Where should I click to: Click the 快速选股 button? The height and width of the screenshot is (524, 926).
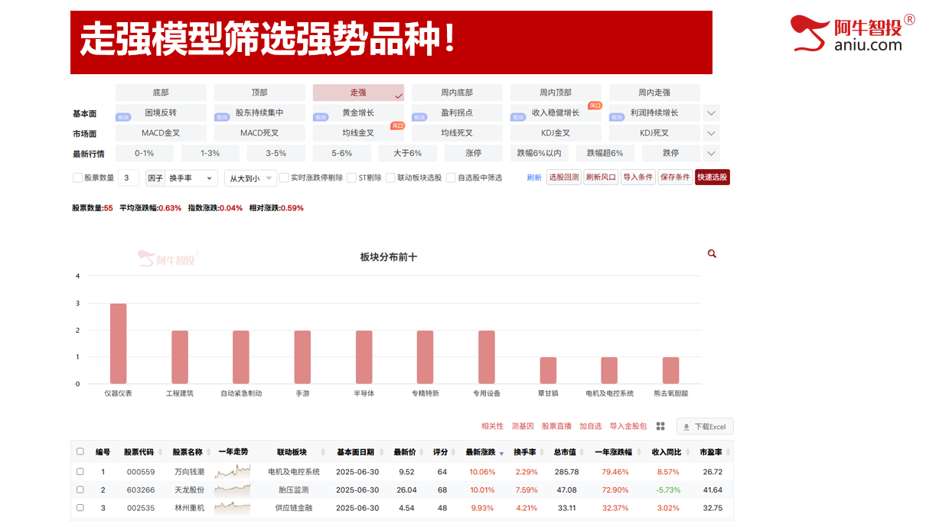pyautogui.click(x=712, y=177)
